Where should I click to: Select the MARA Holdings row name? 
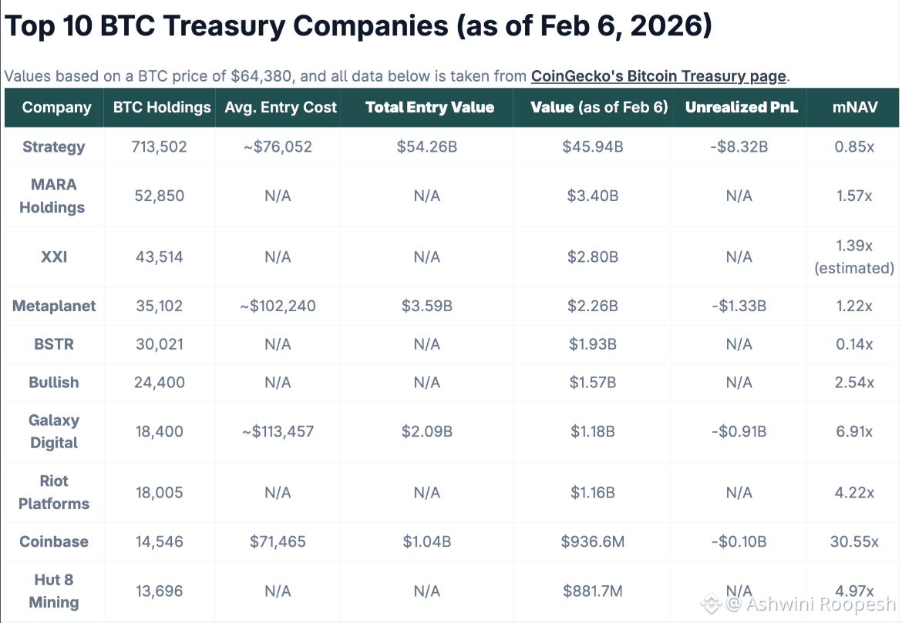click(53, 196)
